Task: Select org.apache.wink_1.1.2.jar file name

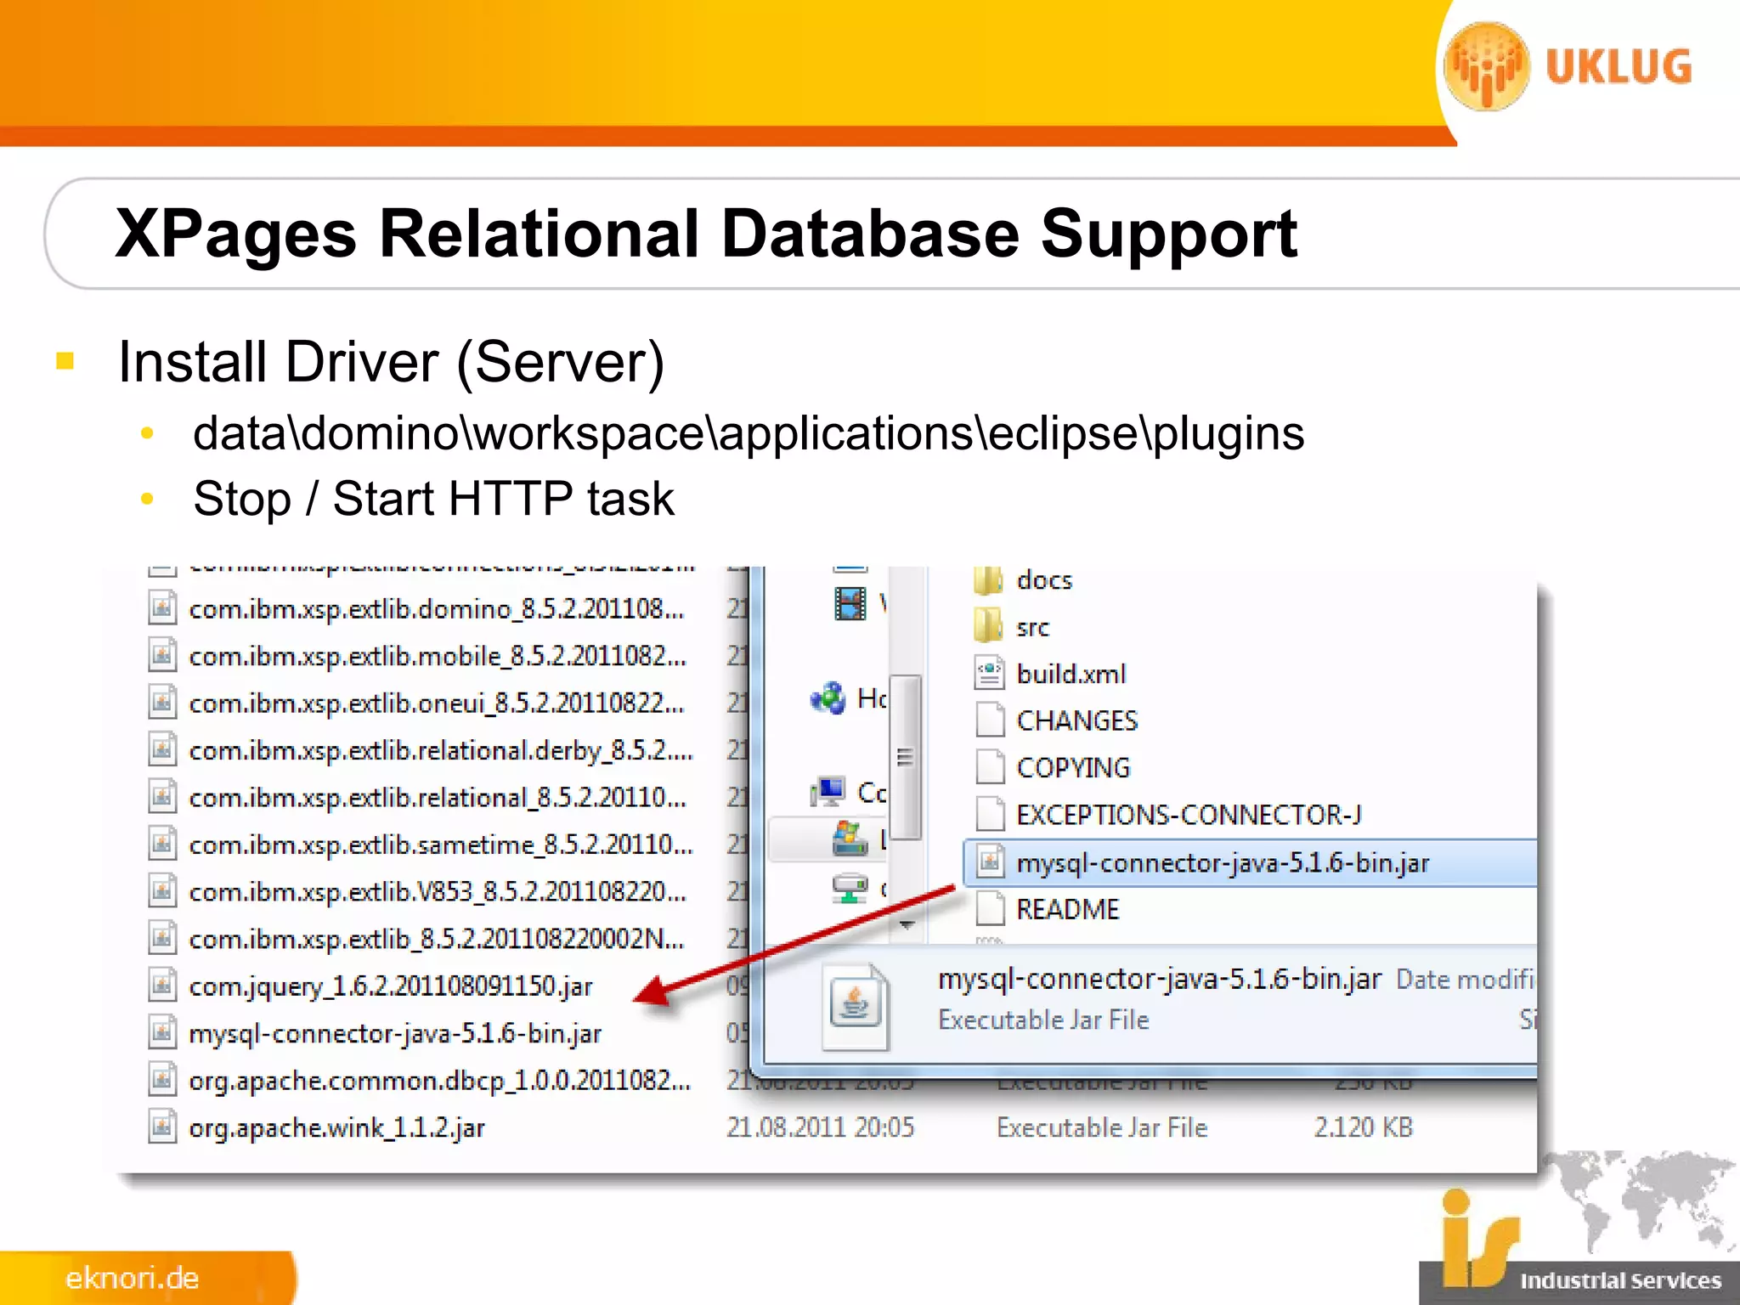Action: (x=336, y=1128)
